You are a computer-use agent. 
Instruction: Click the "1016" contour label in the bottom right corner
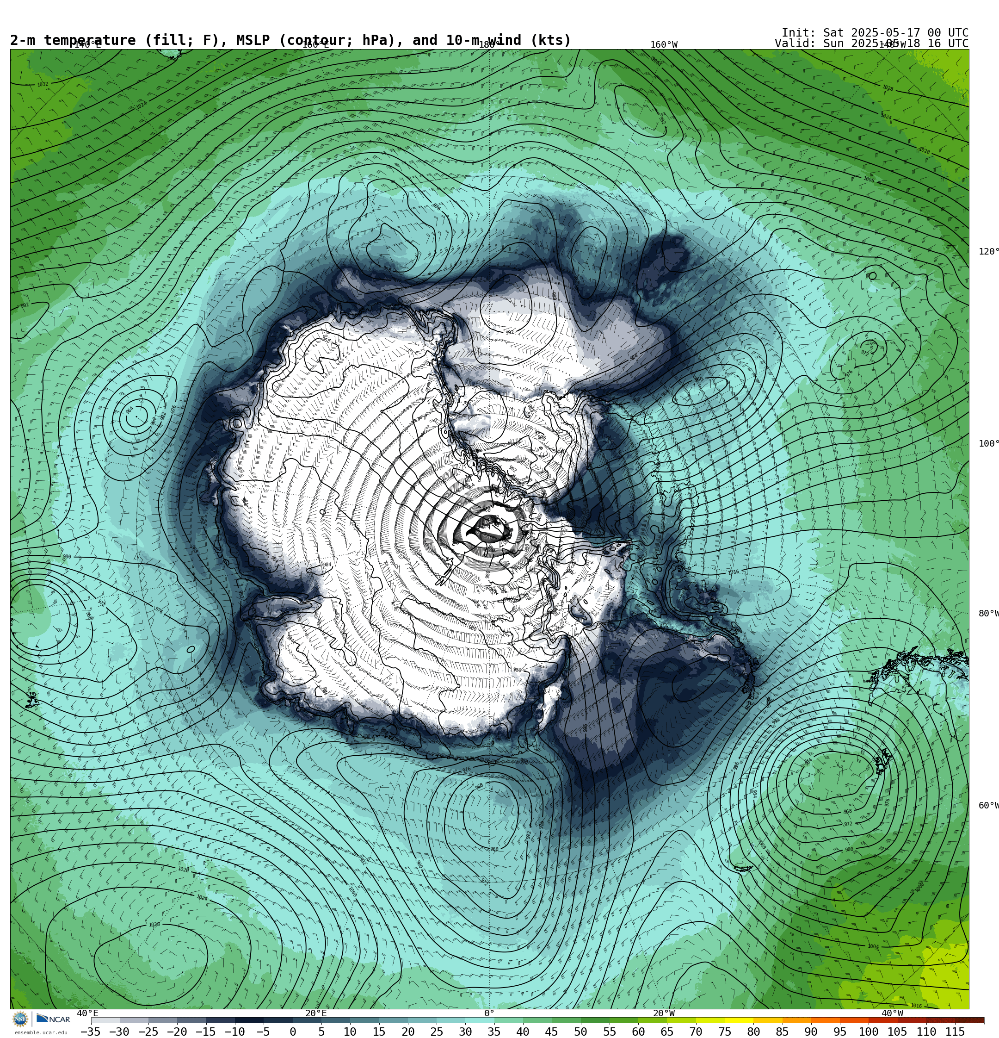coord(916,1006)
